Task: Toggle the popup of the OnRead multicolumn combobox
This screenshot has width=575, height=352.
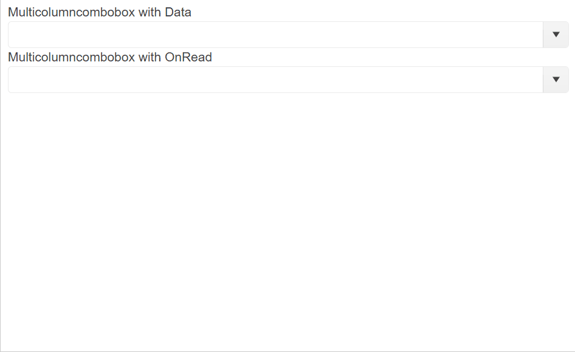Action: (556, 80)
